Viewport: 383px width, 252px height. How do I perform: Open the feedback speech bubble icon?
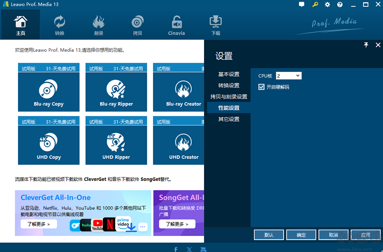(302, 4)
